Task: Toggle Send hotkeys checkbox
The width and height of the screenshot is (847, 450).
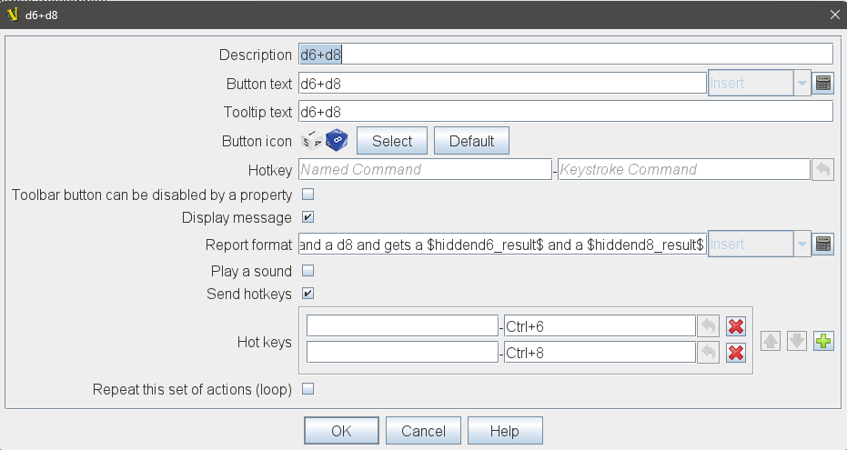Action: (308, 294)
